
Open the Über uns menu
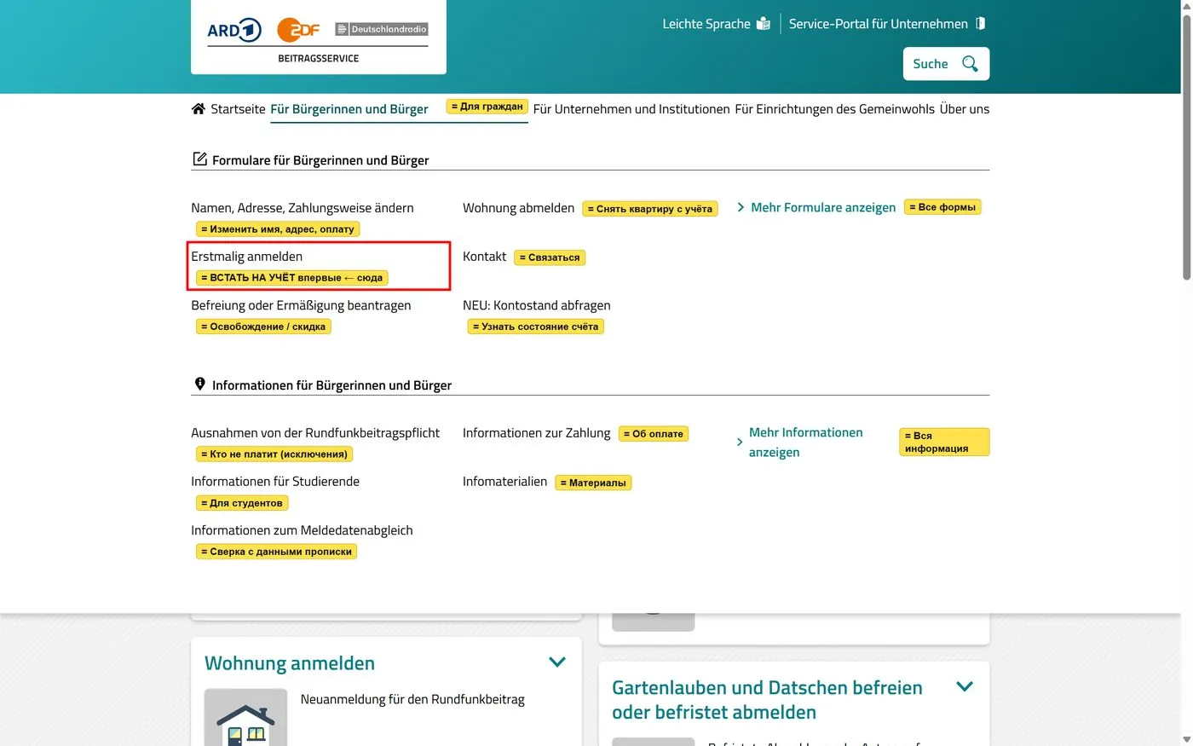(965, 109)
